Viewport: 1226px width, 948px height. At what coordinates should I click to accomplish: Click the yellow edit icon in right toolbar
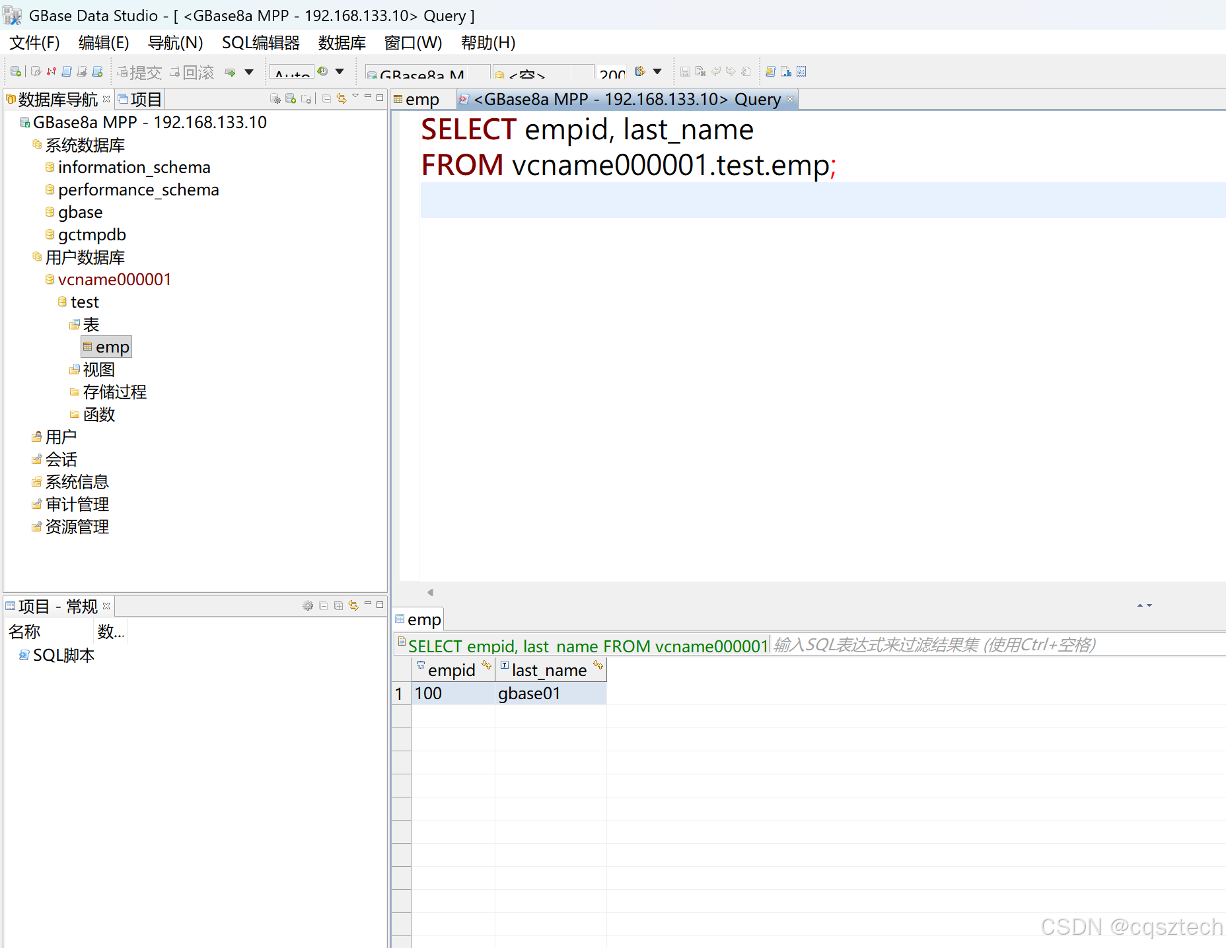tap(770, 71)
